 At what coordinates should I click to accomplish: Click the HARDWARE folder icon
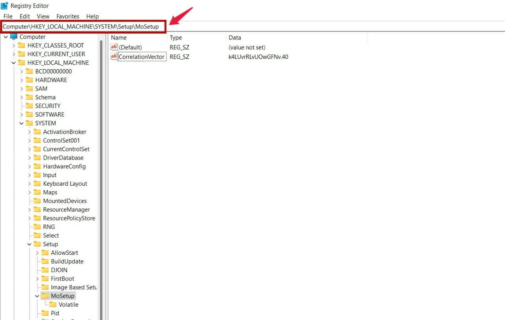coord(29,80)
